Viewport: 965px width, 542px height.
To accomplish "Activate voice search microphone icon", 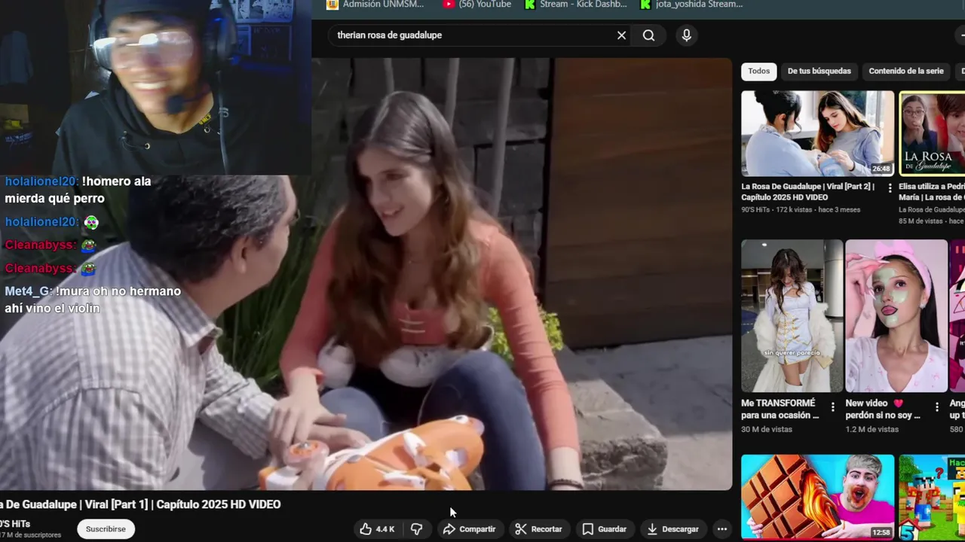I will (686, 35).
